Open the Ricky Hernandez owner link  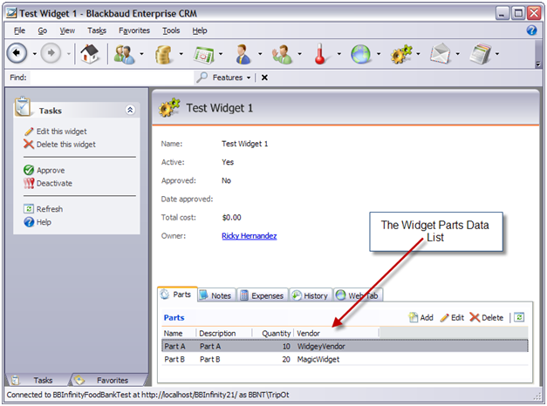pos(249,236)
